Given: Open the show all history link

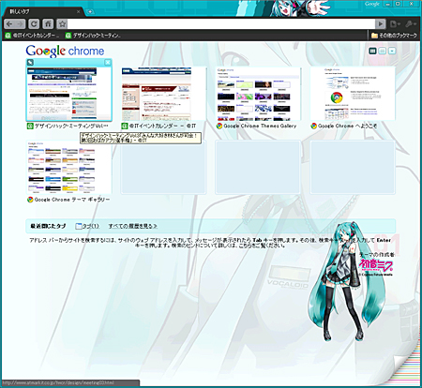Looking at the screenshot, I should [x=133, y=226].
